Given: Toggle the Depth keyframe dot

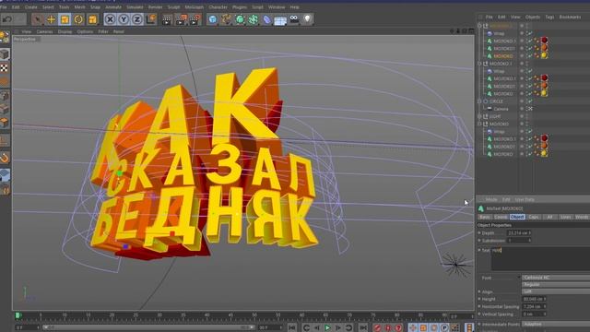Looking at the screenshot, I should point(479,233).
